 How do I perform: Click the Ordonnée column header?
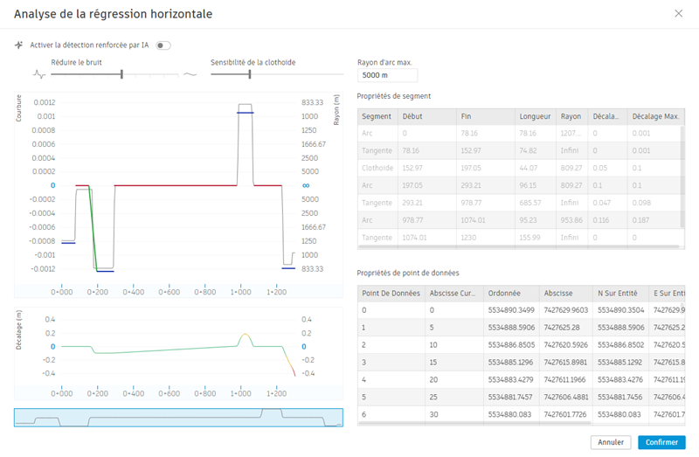pos(511,294)
